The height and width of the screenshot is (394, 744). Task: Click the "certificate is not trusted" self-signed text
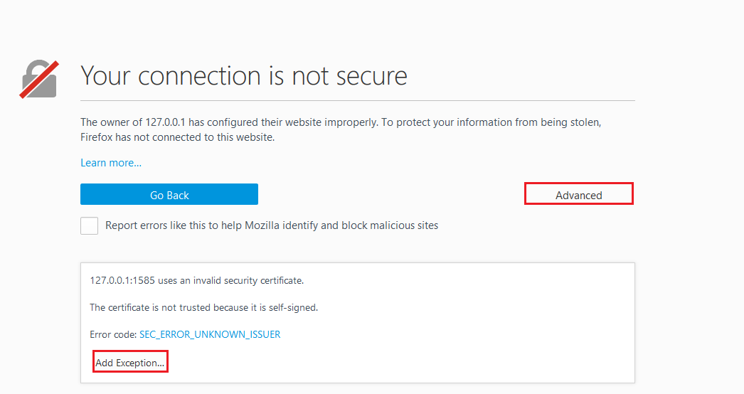pyautogui.click(x=203, y=307)
